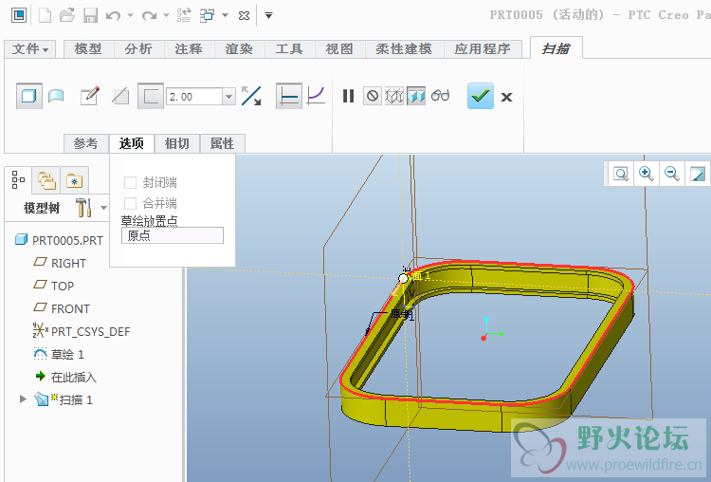
Task: Toggle sweep as surface option
Action: point(56,96)
